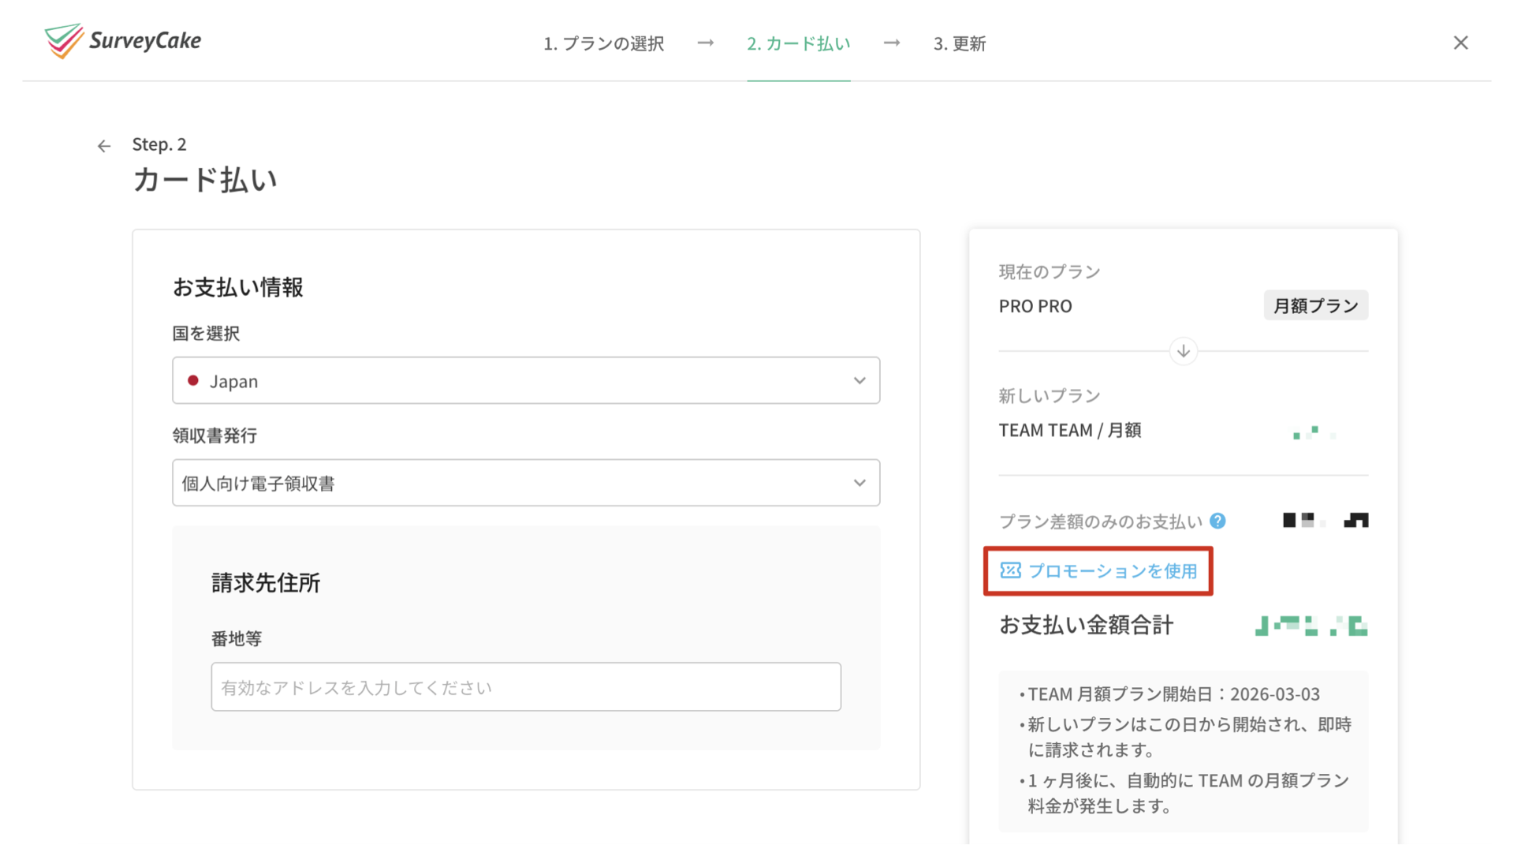Focus the 番地等 address input field
Viewport: 1514px width, 852px height.
[526, 686]
